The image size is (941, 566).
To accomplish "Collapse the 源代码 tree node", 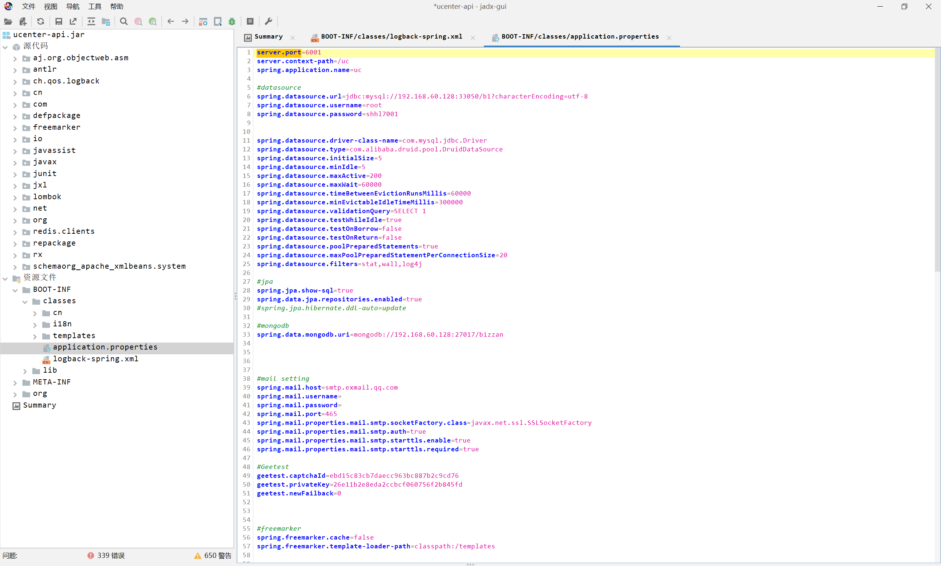I will [x=6, y=47].
